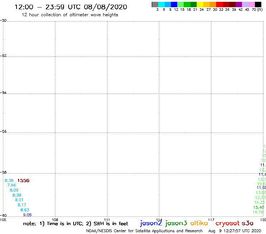Click the latitude axis label '-58'
The width and height of the screenshot is (266, 234).
[3, 172]
